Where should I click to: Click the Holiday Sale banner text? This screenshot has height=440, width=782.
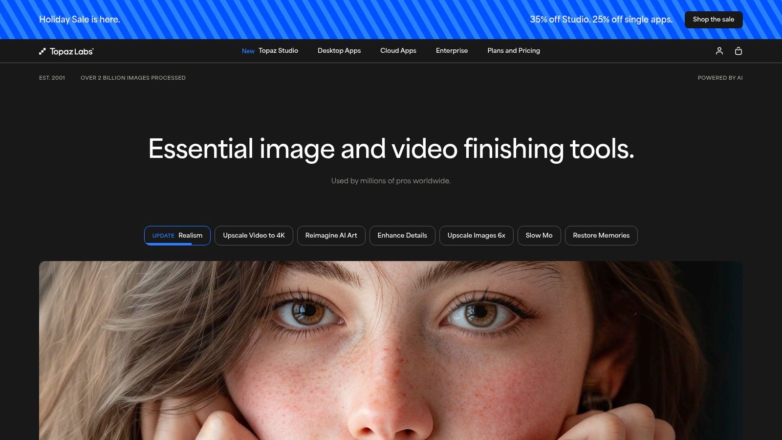[80, 20]
